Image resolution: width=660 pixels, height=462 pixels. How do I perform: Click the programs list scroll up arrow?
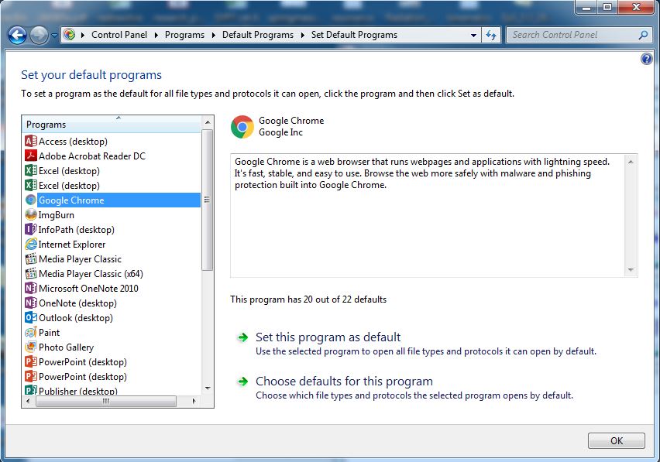click(x=207, y=122)
